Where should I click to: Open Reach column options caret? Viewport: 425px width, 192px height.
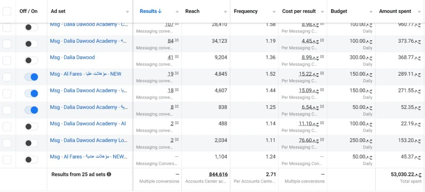point(225,12)
